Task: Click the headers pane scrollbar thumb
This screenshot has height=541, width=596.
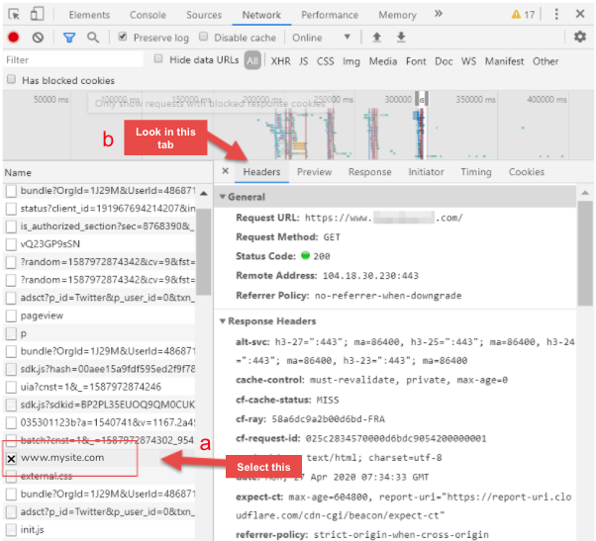Action: (584, 253)
